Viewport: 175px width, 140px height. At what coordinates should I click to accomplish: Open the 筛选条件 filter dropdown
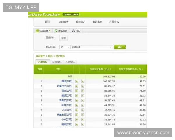43,31
